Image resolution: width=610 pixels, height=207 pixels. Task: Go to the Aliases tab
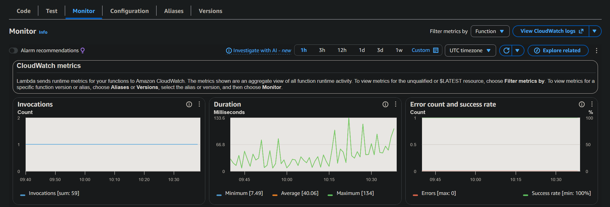click(x=174, y=11)
